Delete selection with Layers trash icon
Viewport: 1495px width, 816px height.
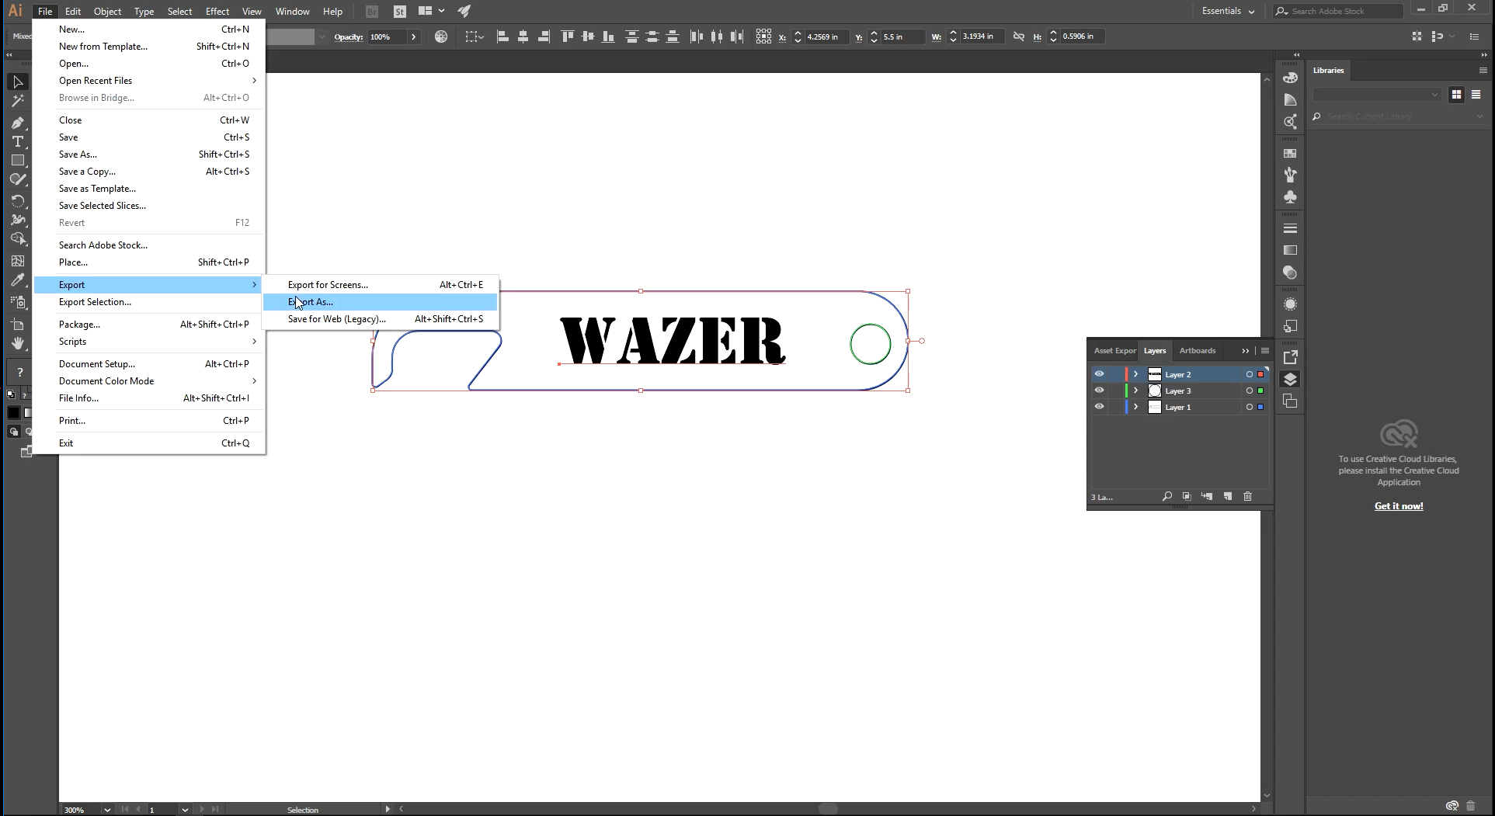coord(1248,496)
